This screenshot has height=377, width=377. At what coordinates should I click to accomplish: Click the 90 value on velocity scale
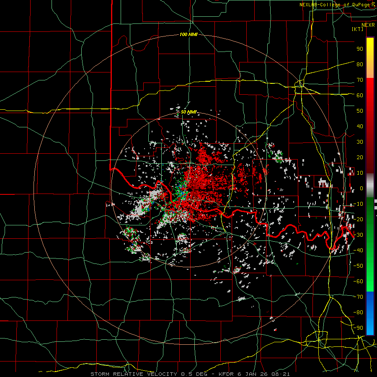point(360,49)
